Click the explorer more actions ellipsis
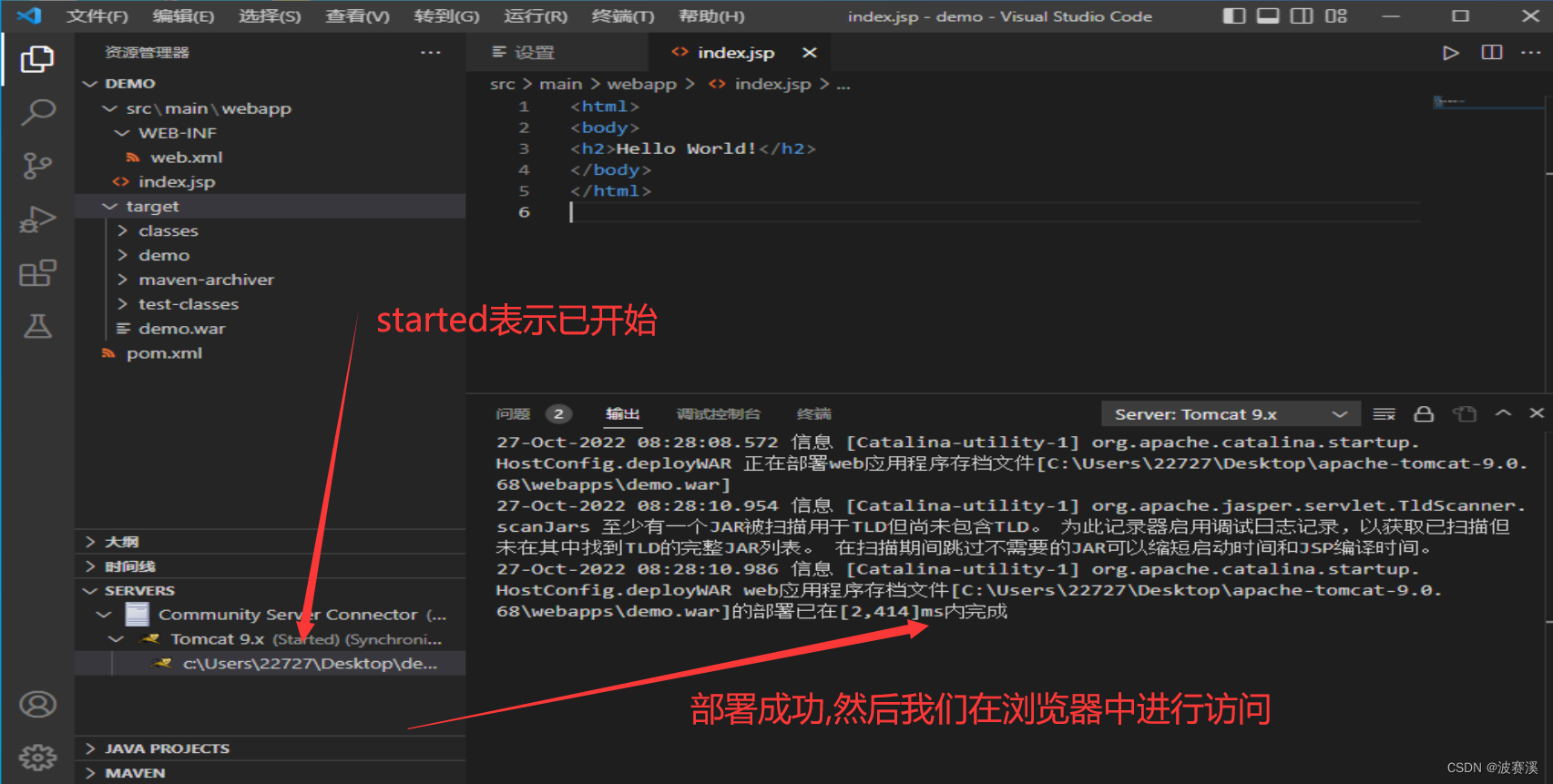 coord(431,53)
